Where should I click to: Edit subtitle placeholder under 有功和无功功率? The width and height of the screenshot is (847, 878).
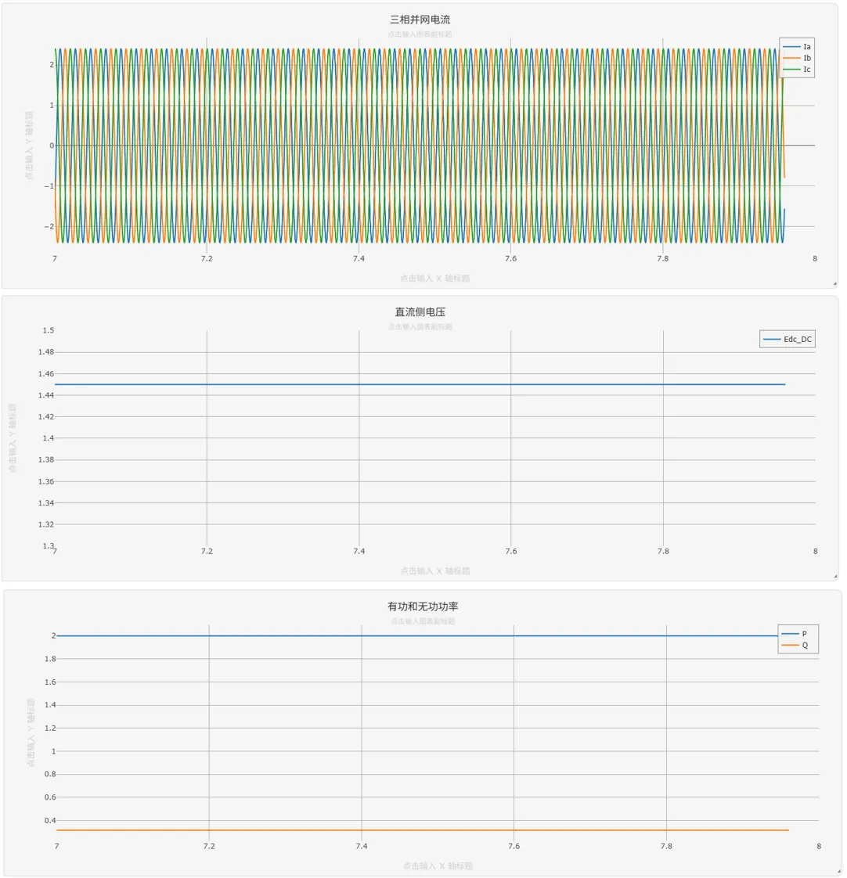[423, 621]
